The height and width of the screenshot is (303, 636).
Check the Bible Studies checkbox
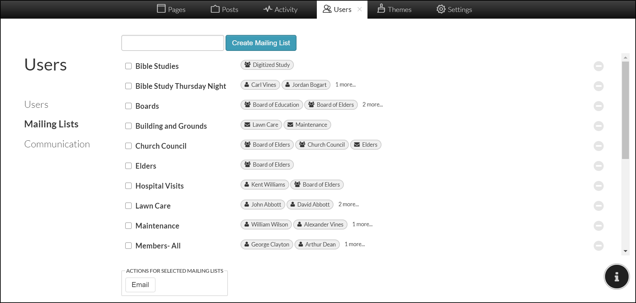point(128,66)
